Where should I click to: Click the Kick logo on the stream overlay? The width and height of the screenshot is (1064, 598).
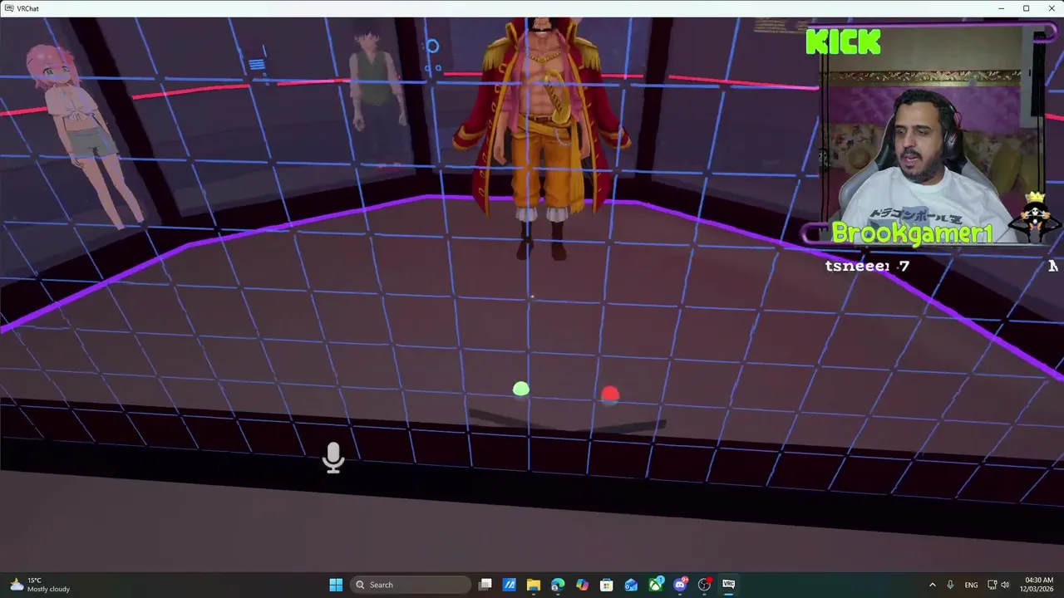click(843, 42)
